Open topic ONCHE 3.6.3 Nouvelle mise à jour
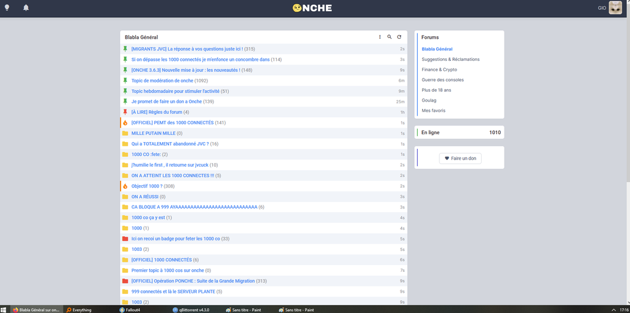 click(186, 70)
